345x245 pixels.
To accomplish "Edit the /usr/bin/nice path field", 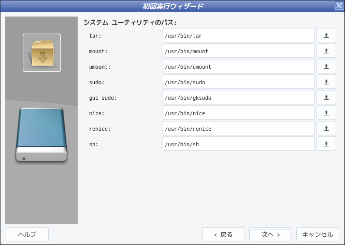I will (238, 113).
